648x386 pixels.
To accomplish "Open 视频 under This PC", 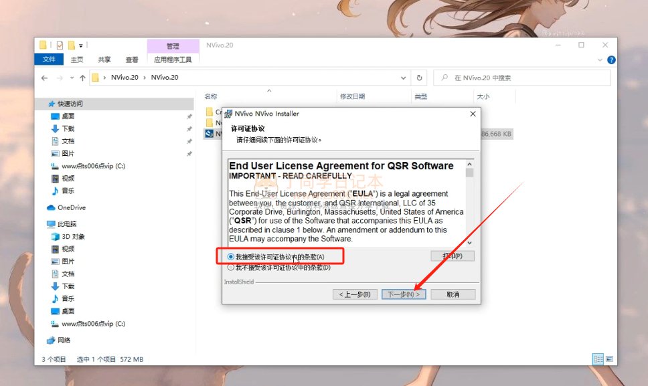I will (68, 249).
